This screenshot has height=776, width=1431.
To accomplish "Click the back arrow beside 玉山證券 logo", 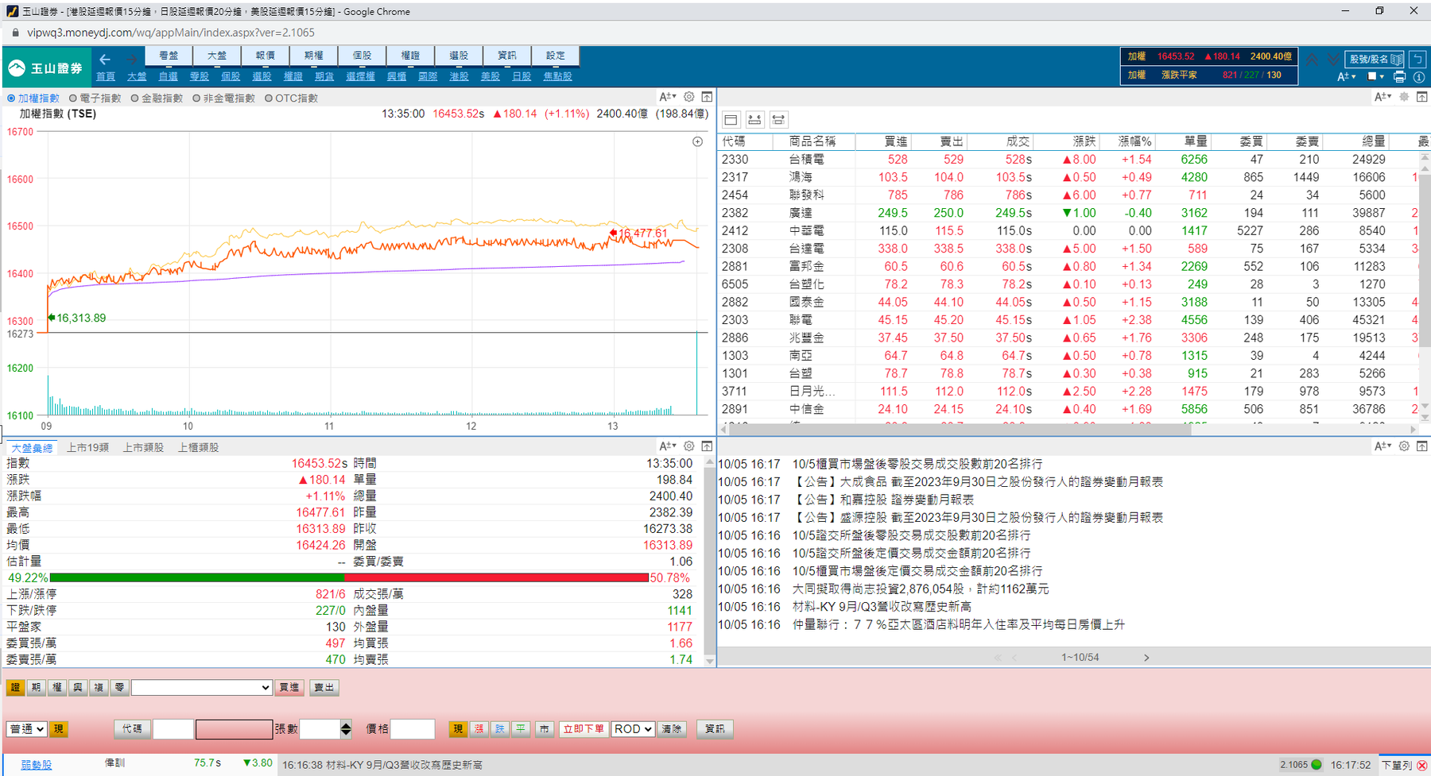I will tap(105, 60).
